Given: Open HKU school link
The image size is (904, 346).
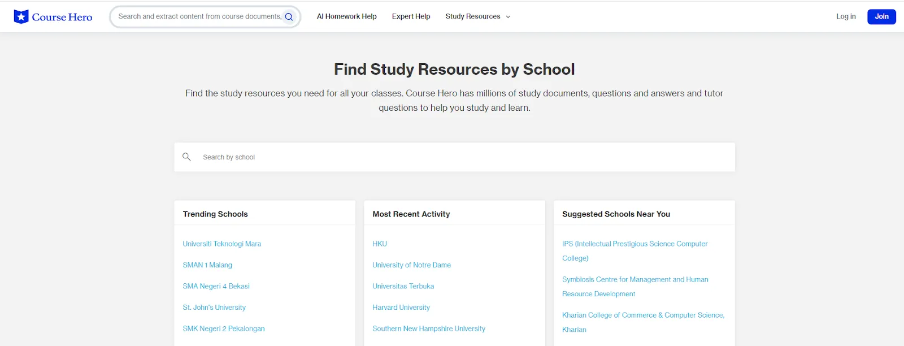Looking at the screenshot, I should [380, 244].
